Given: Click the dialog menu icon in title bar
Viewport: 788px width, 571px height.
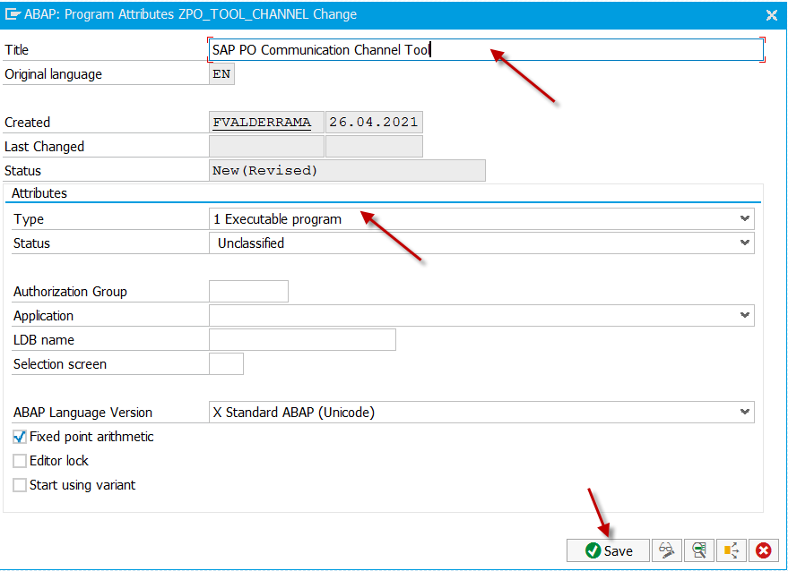Looking at the screenshot, I should (x=12, y=14).
